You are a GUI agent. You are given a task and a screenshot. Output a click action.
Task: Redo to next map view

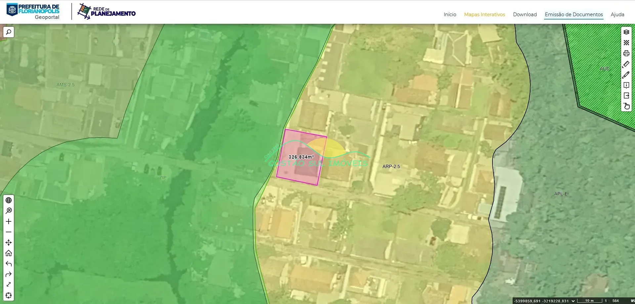(9, 274)
